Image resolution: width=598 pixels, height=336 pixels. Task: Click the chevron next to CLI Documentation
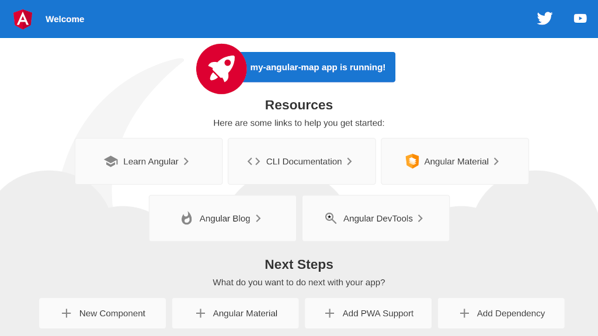click(349, 161)
